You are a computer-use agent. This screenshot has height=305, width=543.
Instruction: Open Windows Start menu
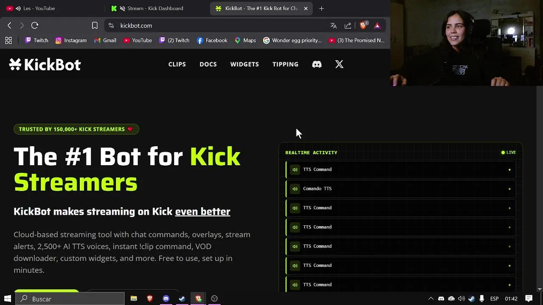point(7,299)
